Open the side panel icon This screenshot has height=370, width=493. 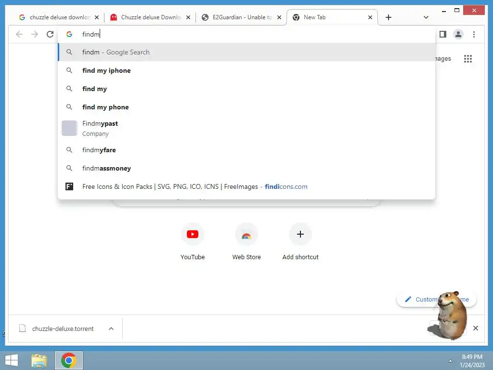tap(443, 34)
